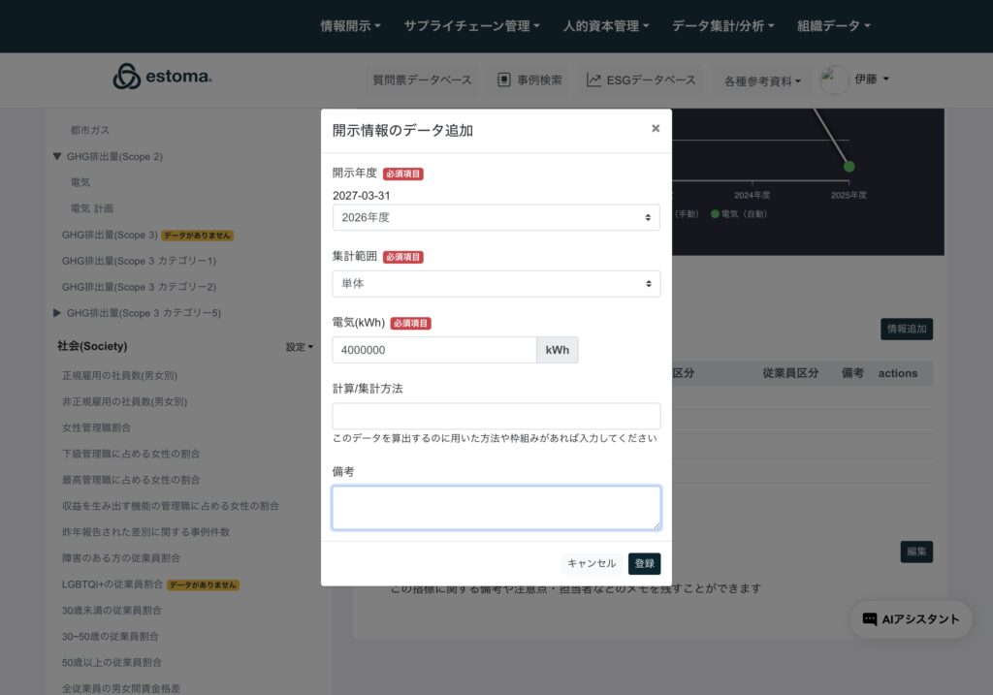The image size is (993, 695).
Task: Open the AIアシスタント chat button
Action: tap(911, 619)
